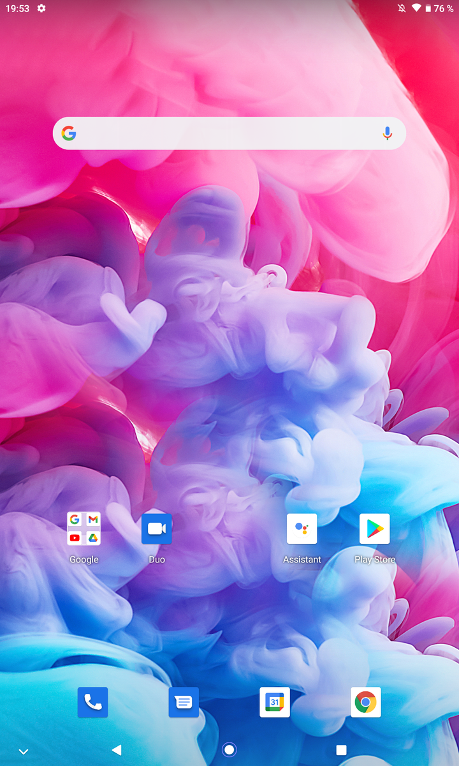Tap the 19:53 clock in status bar
This screenshot has height=766, width=459.
coord(17,8)
